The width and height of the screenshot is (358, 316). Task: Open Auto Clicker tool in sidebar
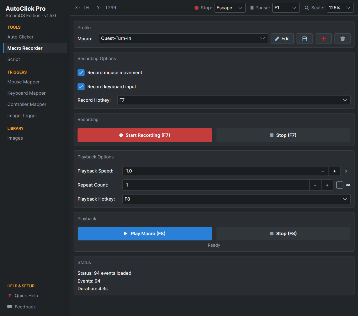(x=35, y=37)
